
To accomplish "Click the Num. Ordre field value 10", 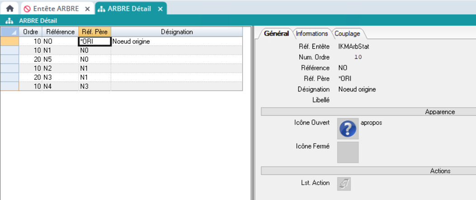I will click(358, 57).
